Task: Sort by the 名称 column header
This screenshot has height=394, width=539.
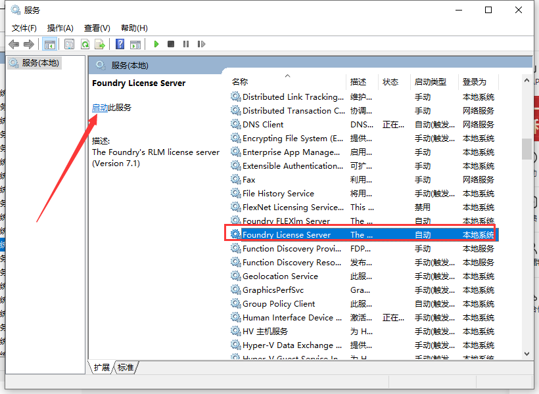Action: click(287, 81)
